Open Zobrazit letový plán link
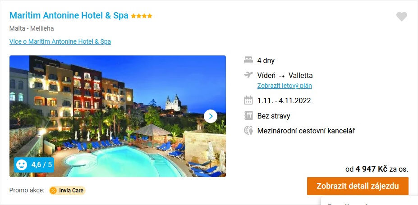418x205 pixels. [285, 86]
